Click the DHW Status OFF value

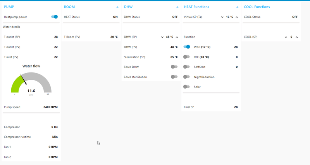[x=175, y=17]
